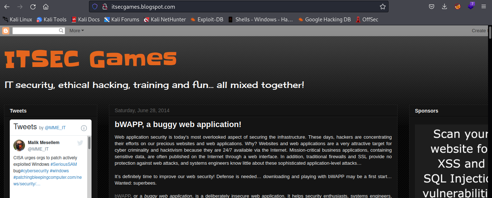The height and width of the screenshot is (198, 492).
Task: Open the #windows hashtag link
Action: 59,171
